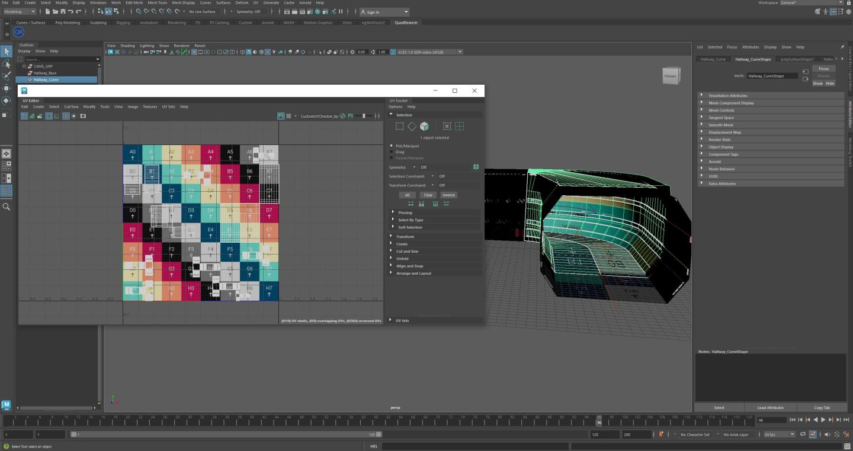
Task: Click the light bulb icon in the viewport panel toolbar
Action: click(x=273, y=52)
